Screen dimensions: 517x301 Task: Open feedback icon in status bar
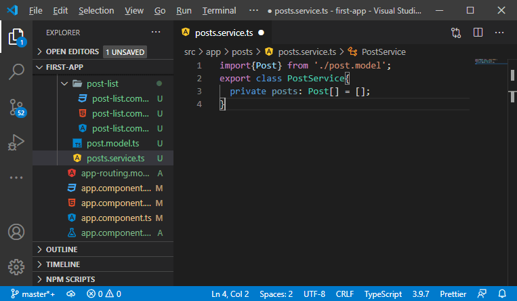482,294
